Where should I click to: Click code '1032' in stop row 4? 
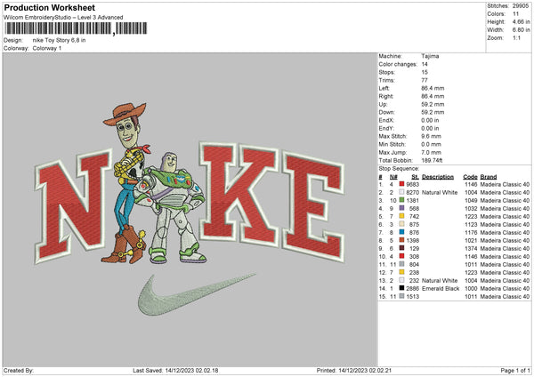pyautogui.click(x=471, y=208)
